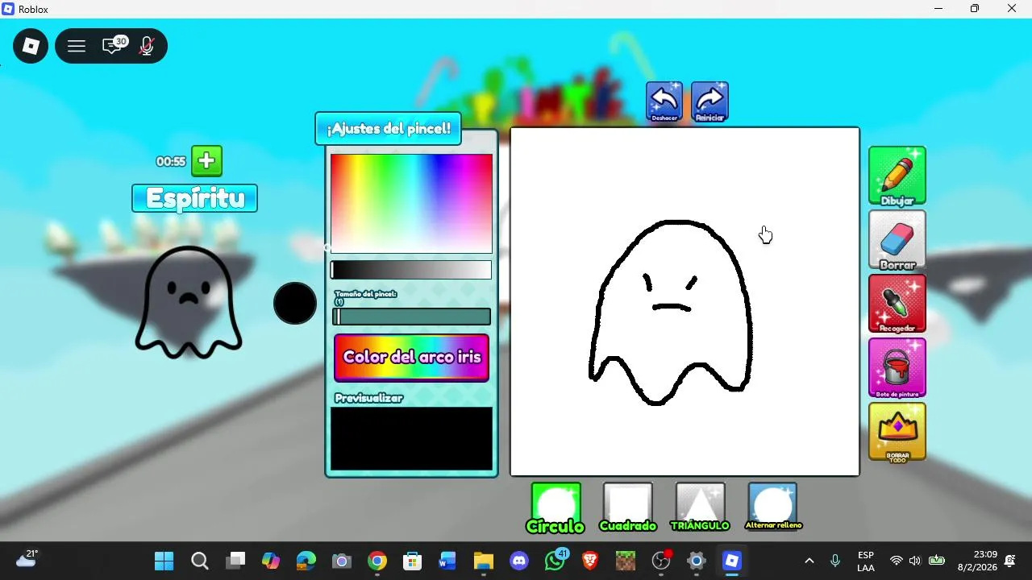
Task: Open the Windows Start menu
Action: [164, 561]
